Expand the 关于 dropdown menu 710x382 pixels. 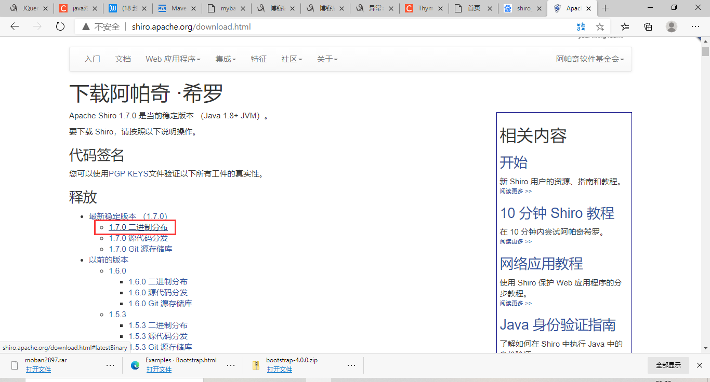pos(327,59)
